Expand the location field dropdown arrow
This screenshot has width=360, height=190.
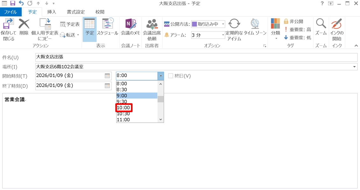click(355, 67)
